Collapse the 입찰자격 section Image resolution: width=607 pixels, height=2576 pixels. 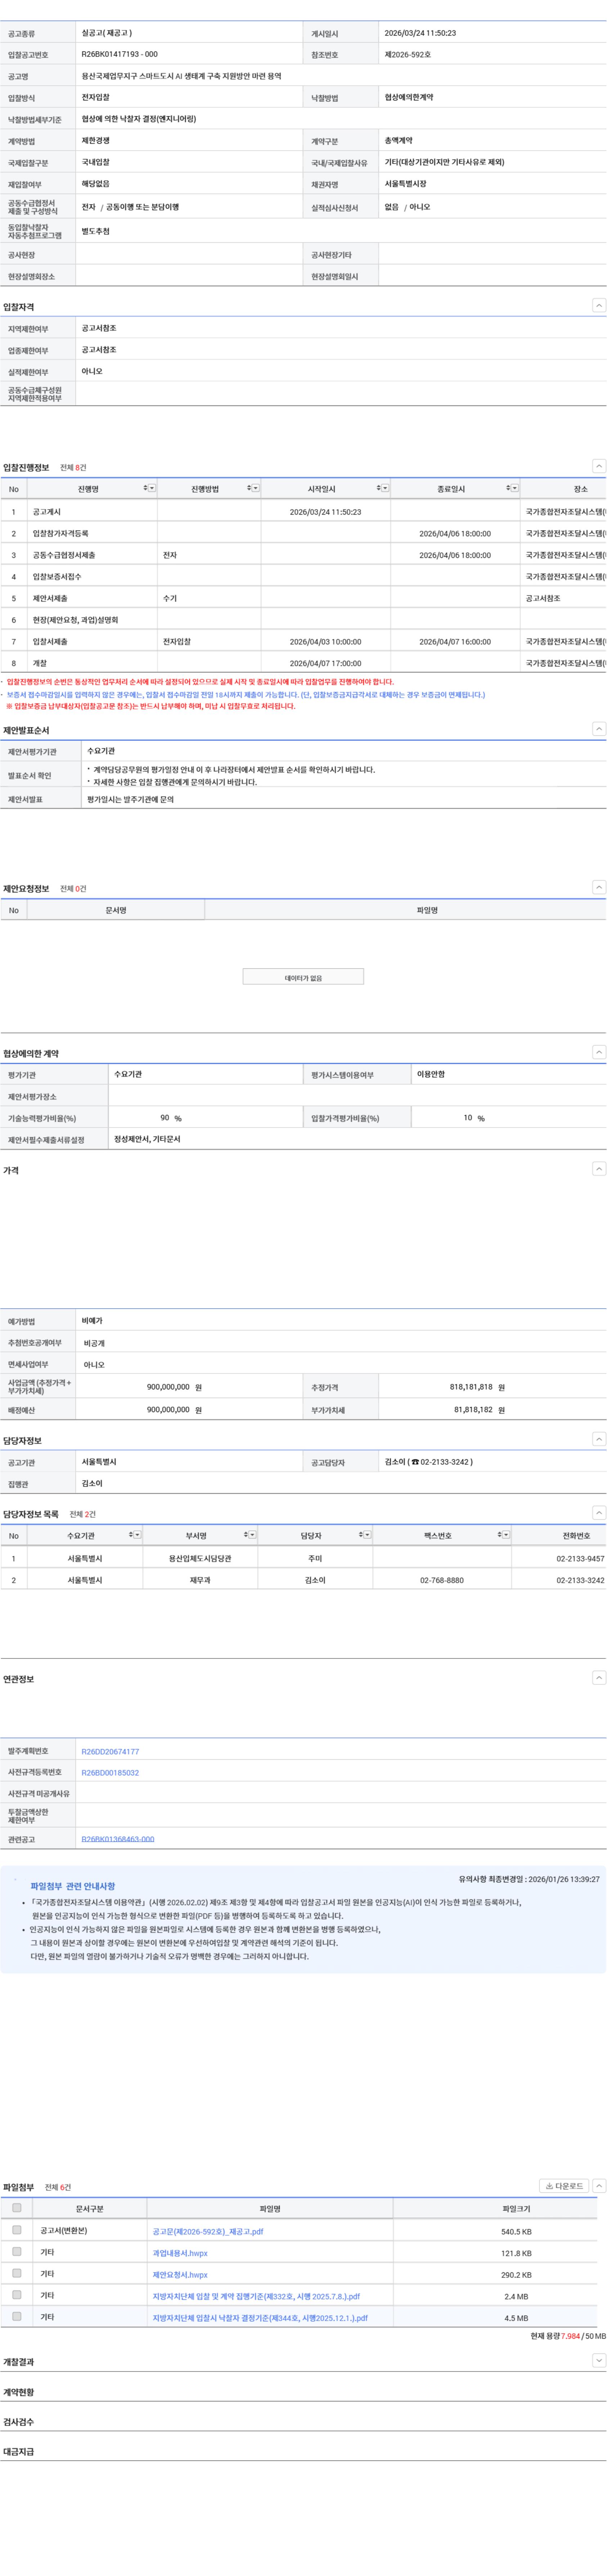point(598,306)
